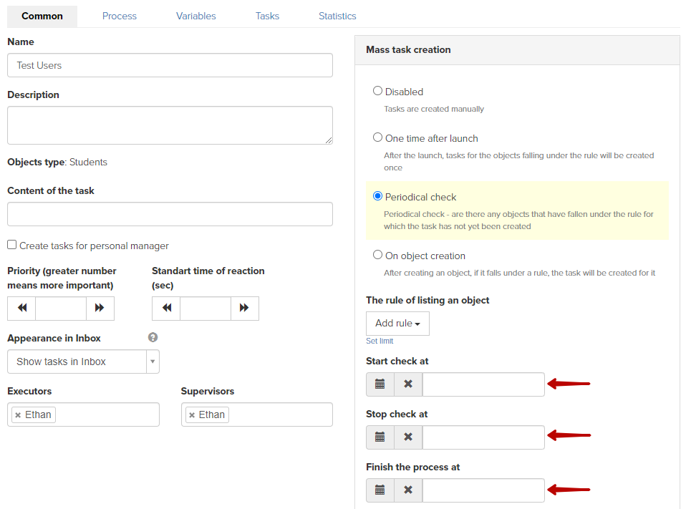The image size is (686, 509).
Task: Remove Ethan from Executors
Action: point(18,415)
